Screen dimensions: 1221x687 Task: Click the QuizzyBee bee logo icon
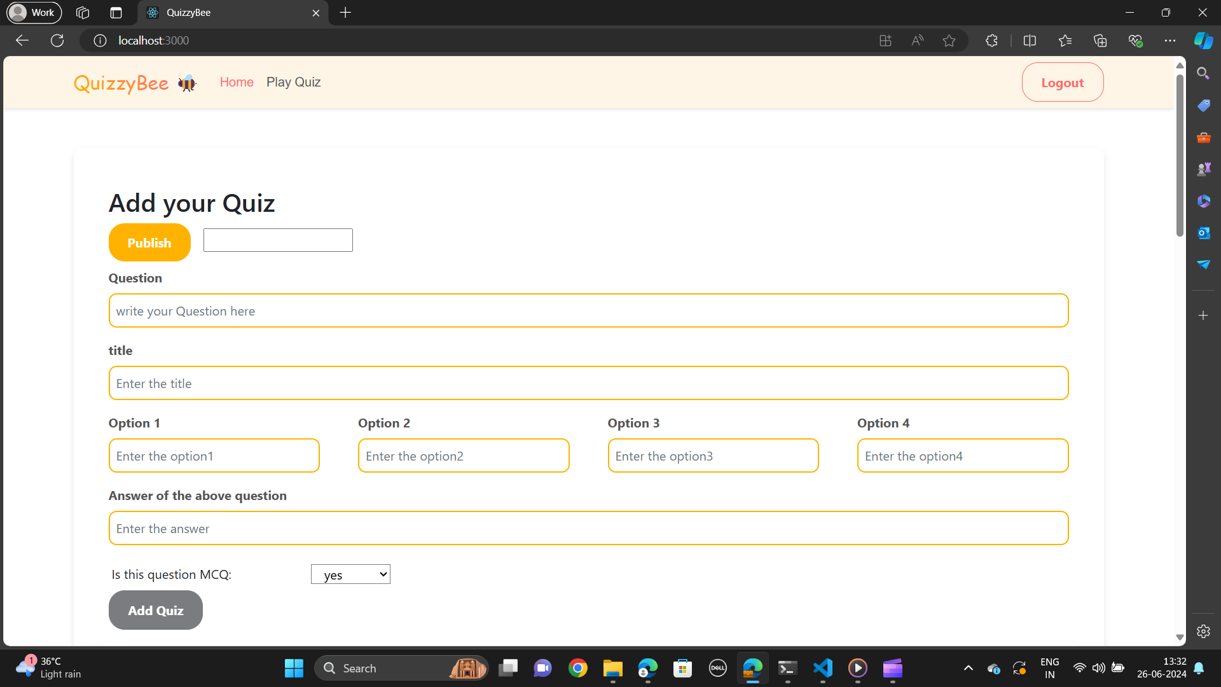click(x=187, y=83)
